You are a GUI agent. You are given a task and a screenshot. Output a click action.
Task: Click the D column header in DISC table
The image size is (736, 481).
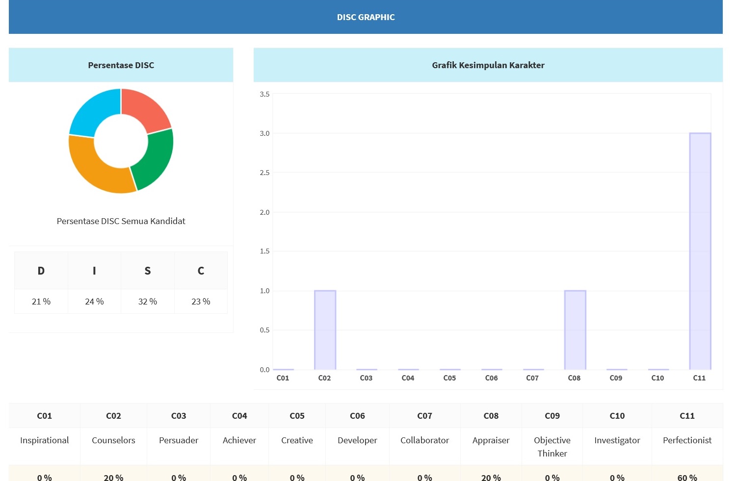41,271
